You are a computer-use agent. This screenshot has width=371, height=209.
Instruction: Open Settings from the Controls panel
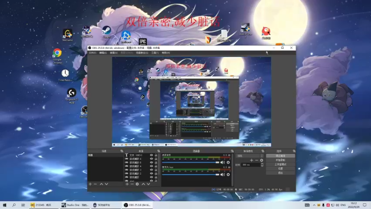click(281, 169)
